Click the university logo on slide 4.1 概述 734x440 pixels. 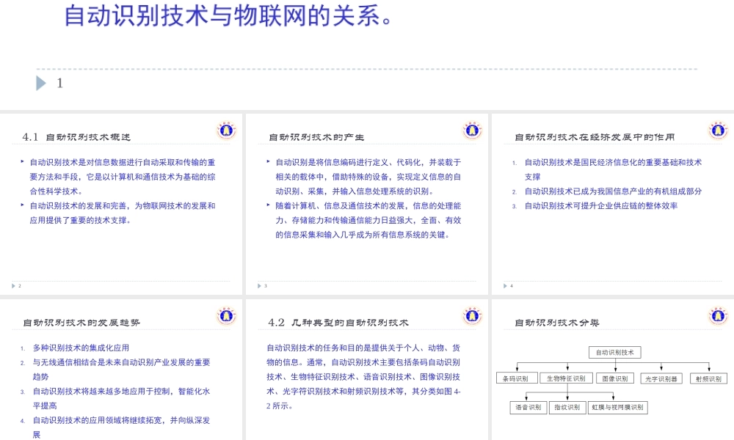(227, 130)
